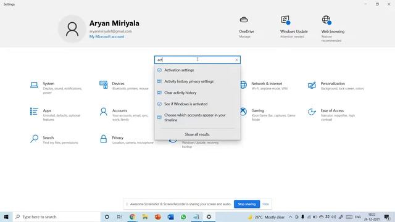The height and width of the screenshot is (222, 395).
Task: Open Ease of Access settings
Action: 331,115
